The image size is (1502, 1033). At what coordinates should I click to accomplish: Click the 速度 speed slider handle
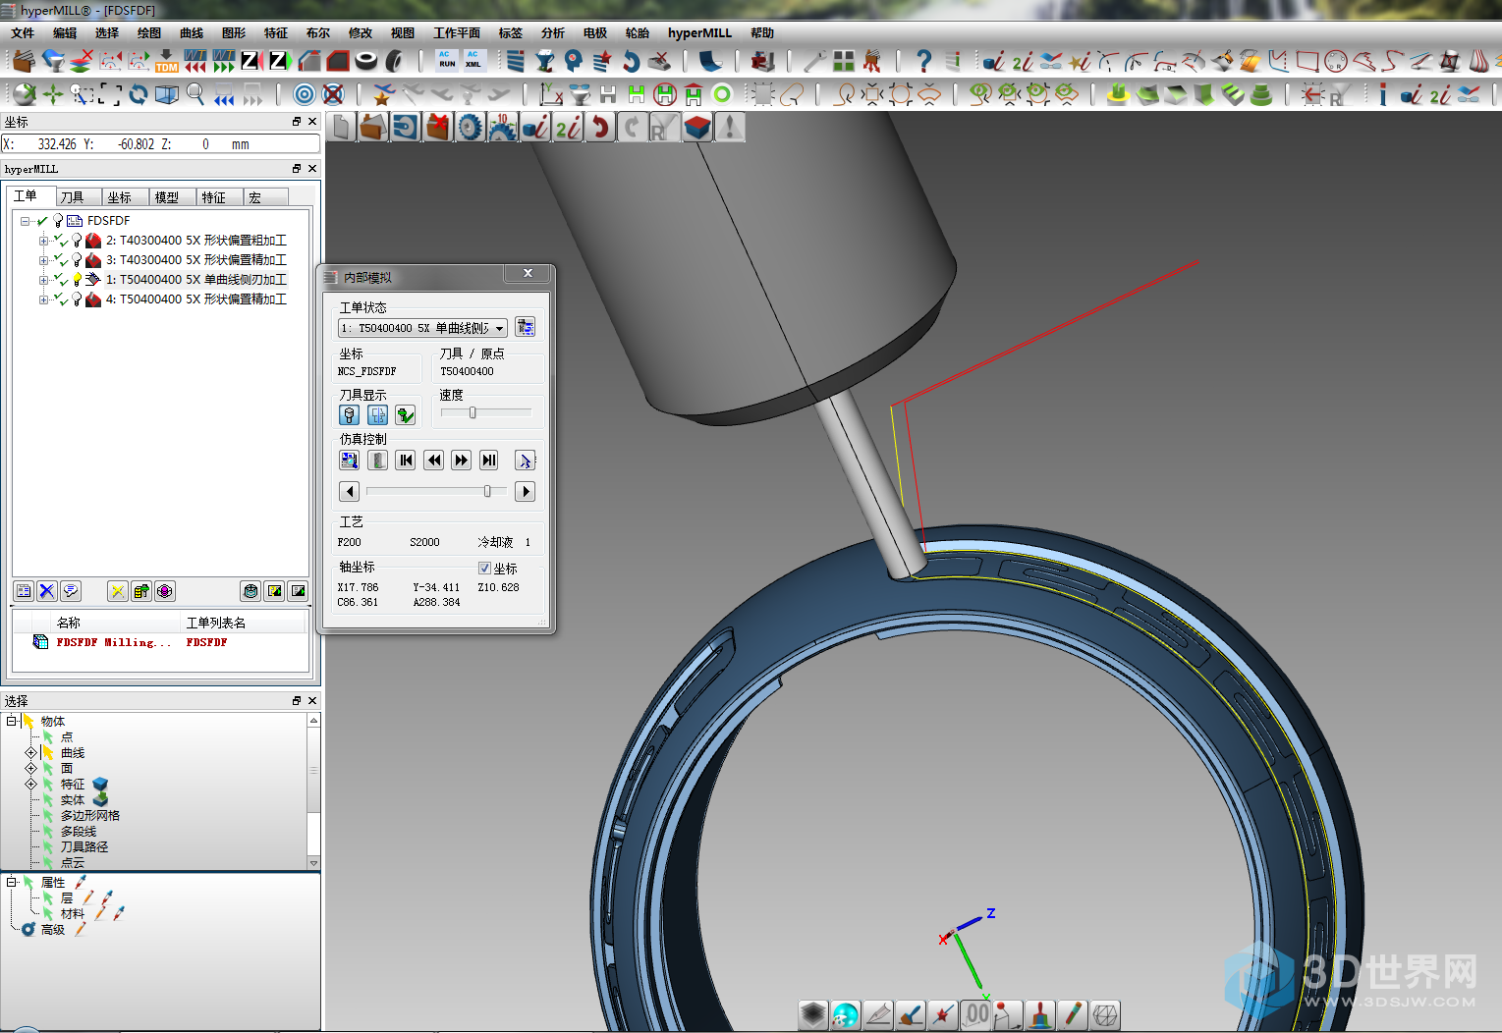(473, 412)
